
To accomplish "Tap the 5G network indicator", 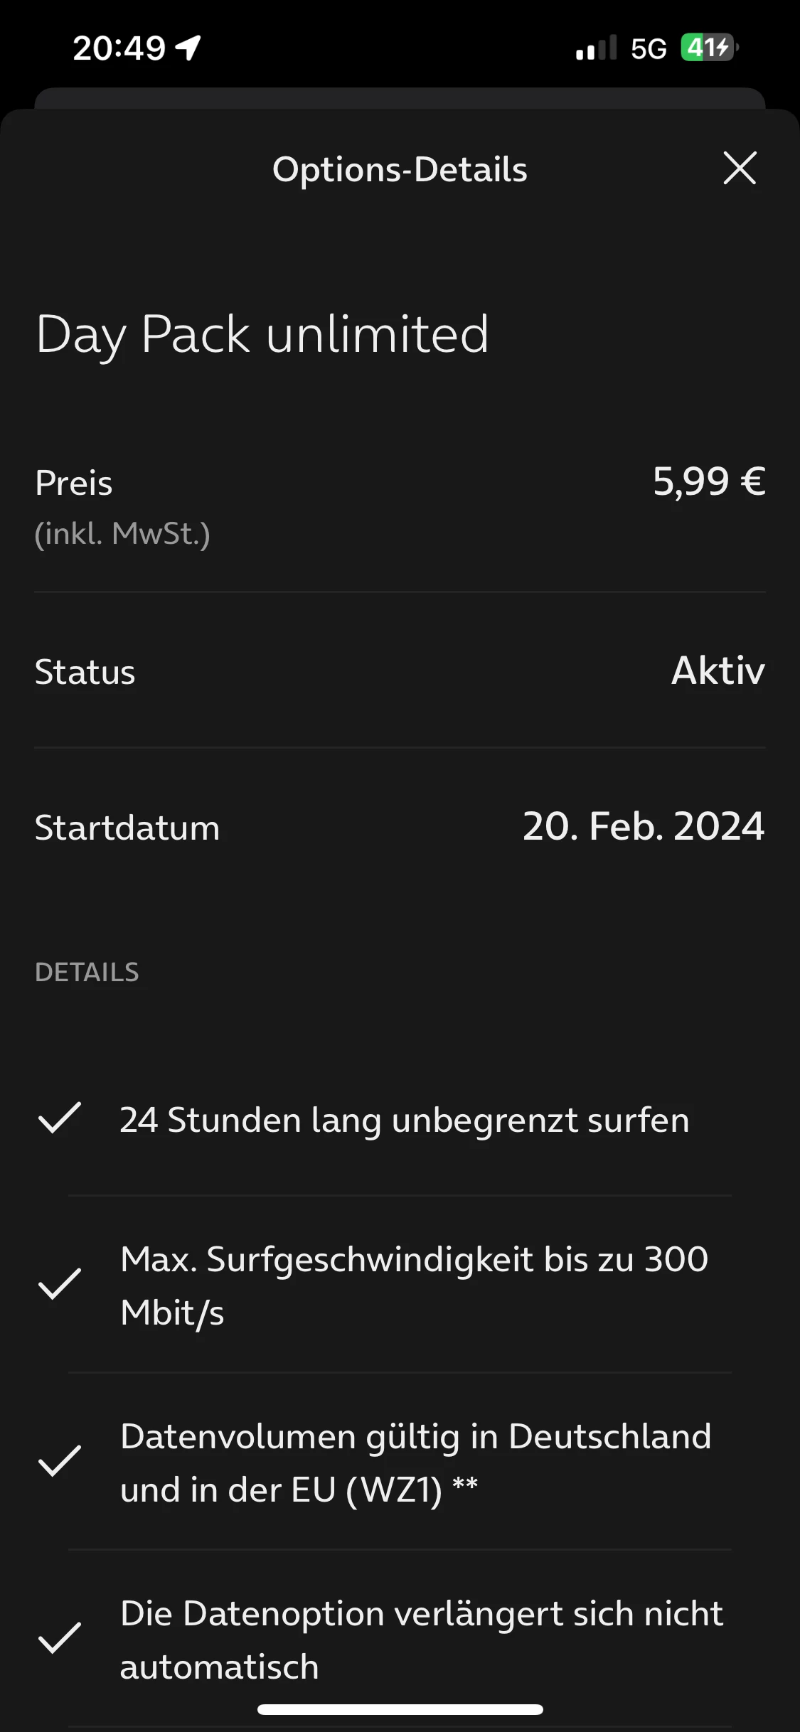I will click(x=649, y=49).
